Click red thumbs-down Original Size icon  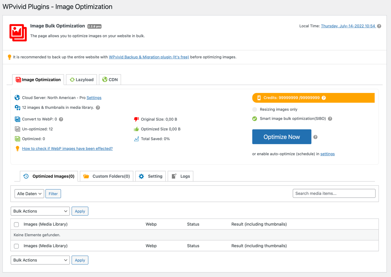click(136, 119)
